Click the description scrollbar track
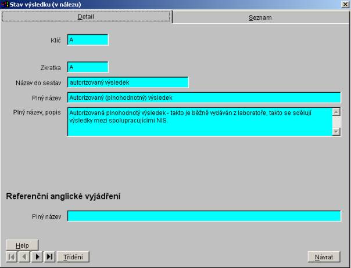The height and width of the screenshot is (268, 351). point(336,122)
